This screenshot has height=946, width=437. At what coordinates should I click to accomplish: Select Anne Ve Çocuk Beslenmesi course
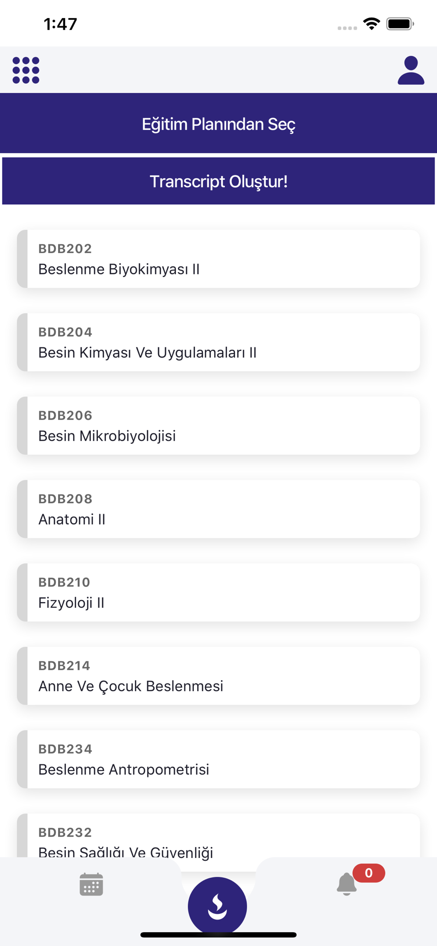218,676
